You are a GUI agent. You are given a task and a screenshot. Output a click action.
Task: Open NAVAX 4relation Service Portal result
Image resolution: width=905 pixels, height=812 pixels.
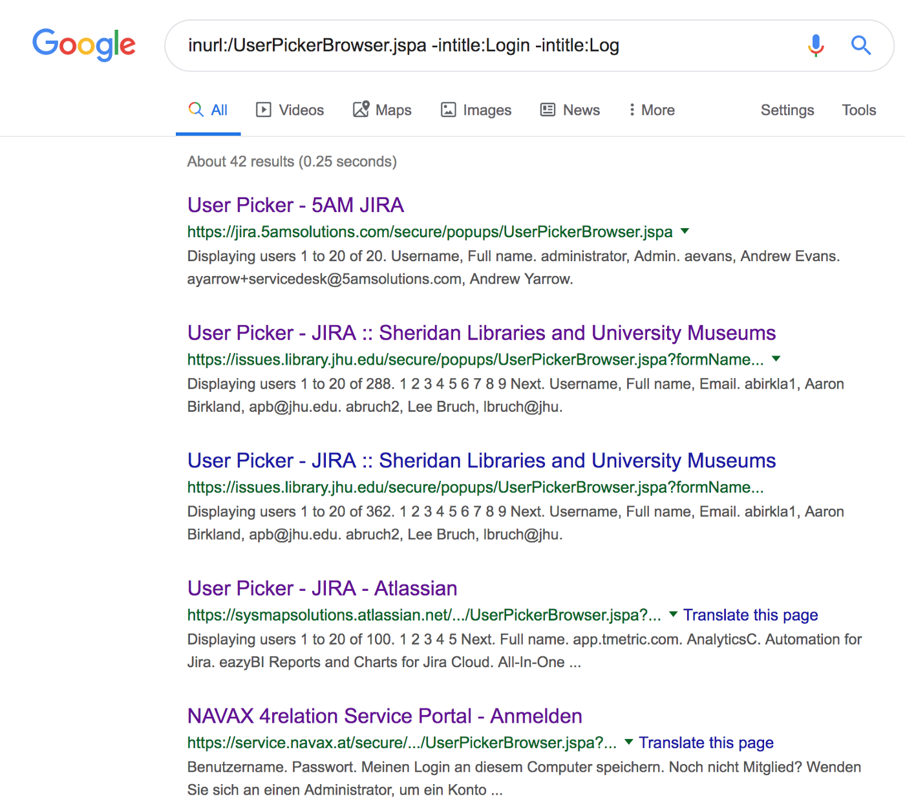[x=385, y=716]
